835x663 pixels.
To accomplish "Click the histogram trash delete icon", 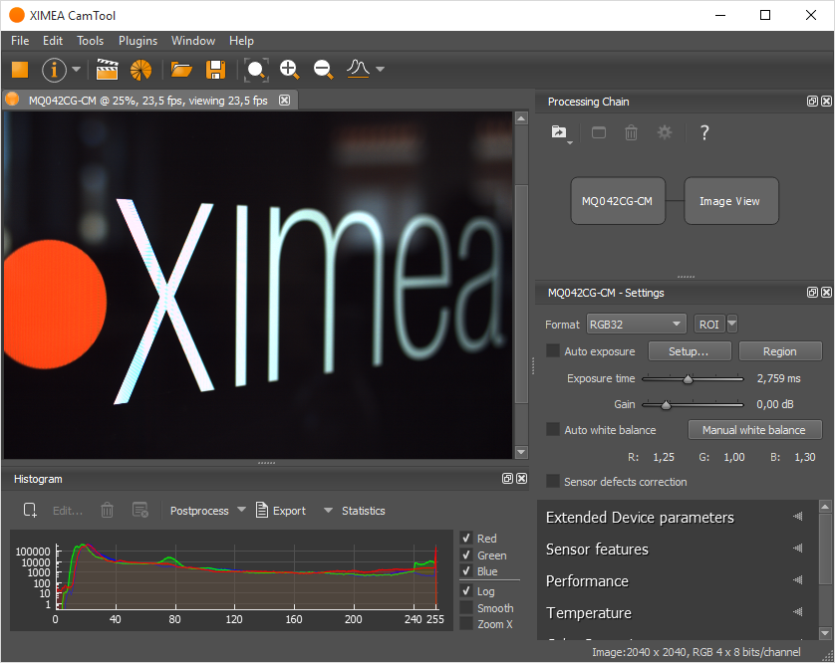I will [107, 511].
